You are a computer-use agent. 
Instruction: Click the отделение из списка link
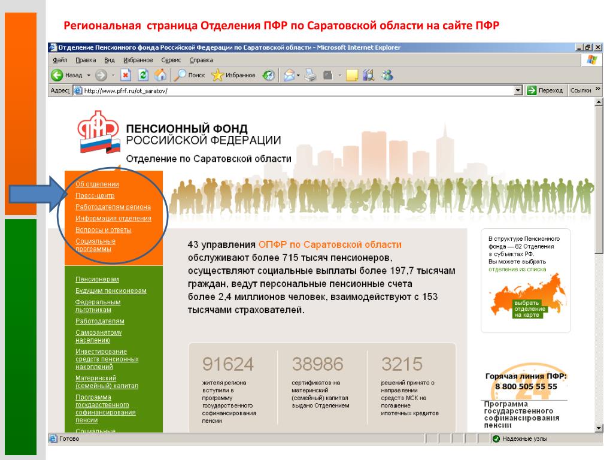(x=517, y=269)
